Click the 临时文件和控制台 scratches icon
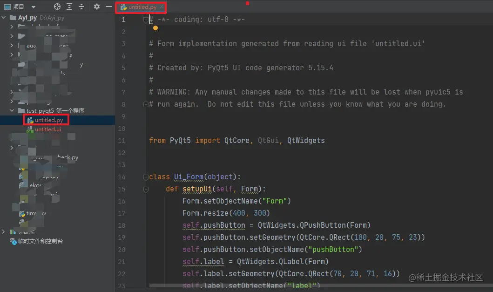 [13, 241]
